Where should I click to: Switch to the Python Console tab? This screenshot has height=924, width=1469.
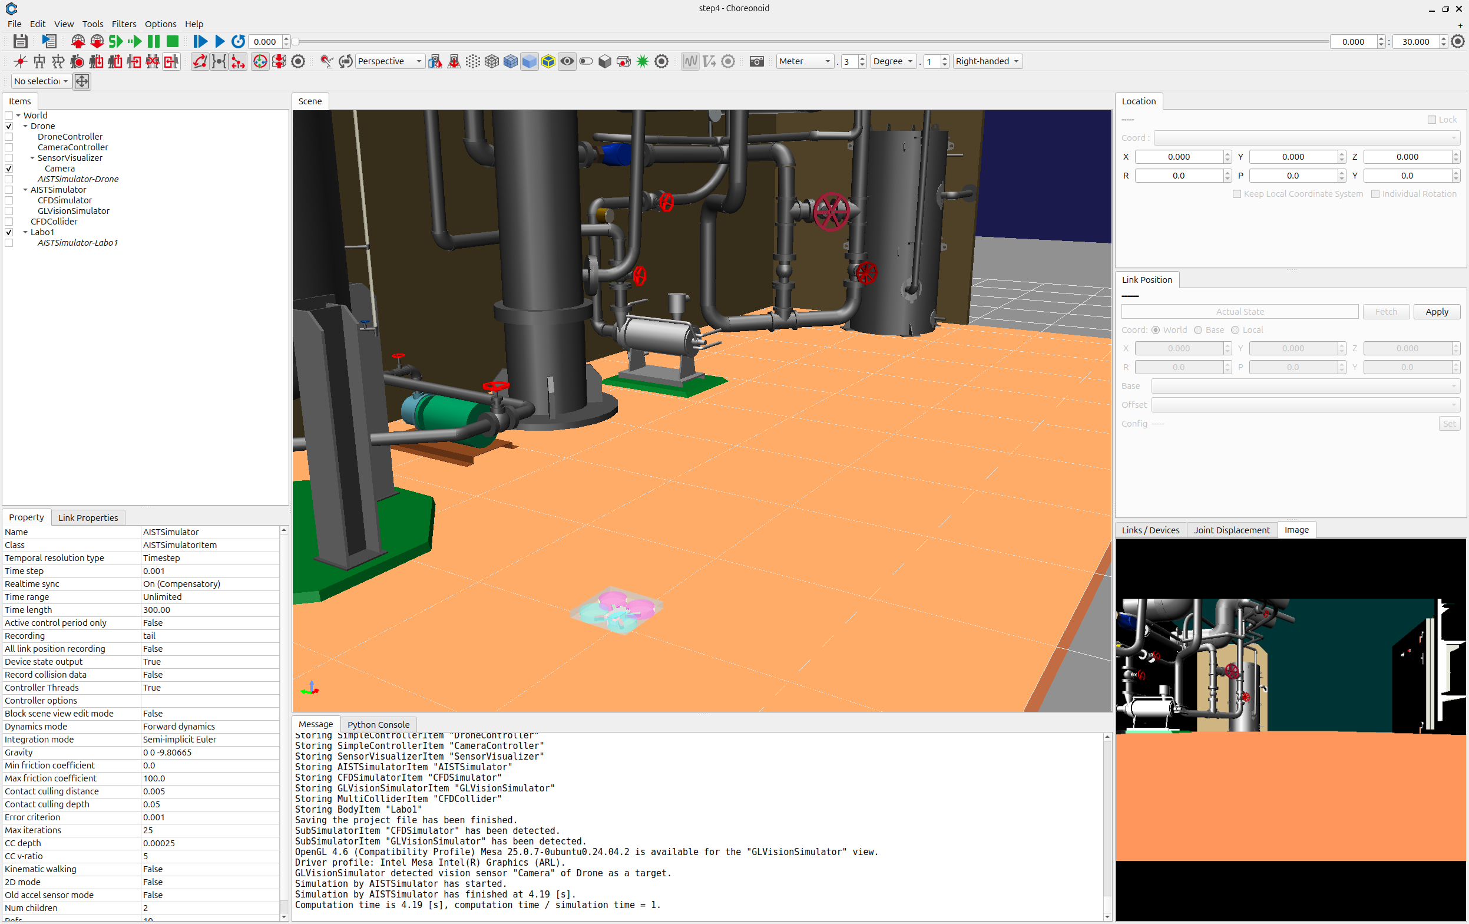pos(378,724)
